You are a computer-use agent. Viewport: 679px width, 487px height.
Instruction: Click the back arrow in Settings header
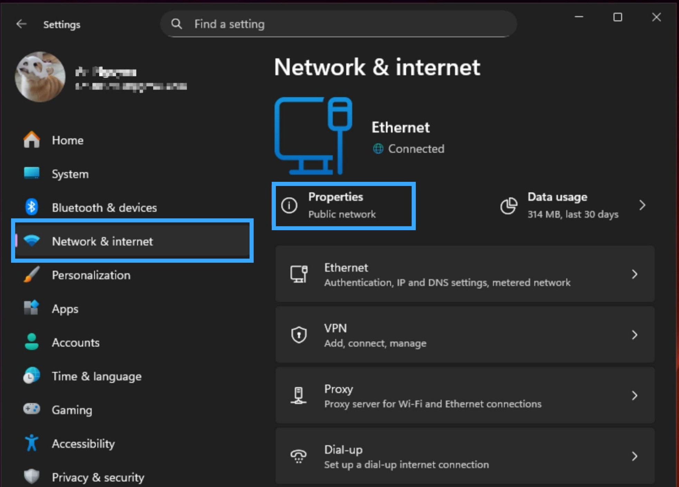tap(21, 24)
